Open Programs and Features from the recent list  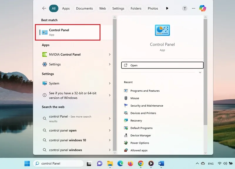(142, 91)
